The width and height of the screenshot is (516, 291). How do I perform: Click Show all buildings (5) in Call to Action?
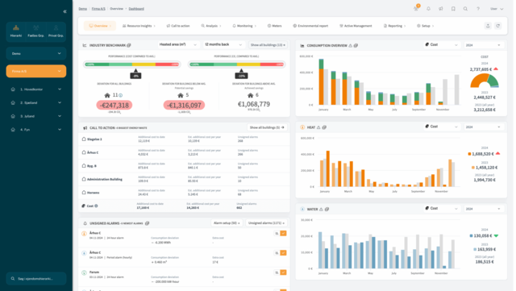point(267,127)
